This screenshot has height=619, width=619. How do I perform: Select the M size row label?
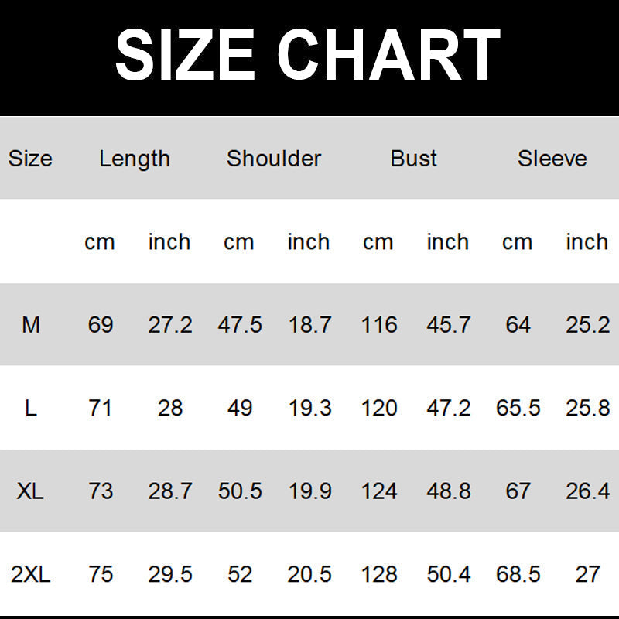point(31,325)
